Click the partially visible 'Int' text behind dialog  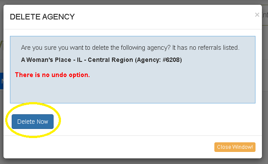(x=265, y=15)
